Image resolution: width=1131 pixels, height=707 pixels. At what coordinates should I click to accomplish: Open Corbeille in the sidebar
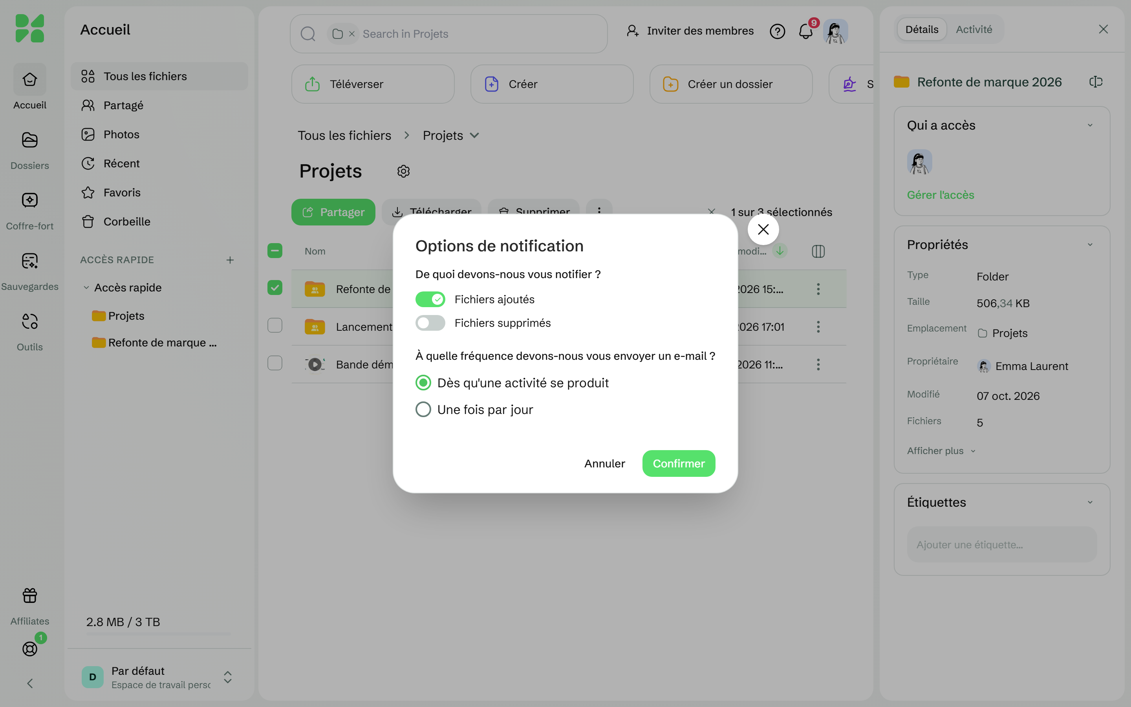(159, 222)
